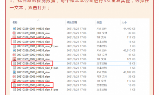Click the 1 KB size of 0003_H0839_size_11pos
The width and height of the screenshot is (159, 95).
pyautogui.click(x=133, y=89)
